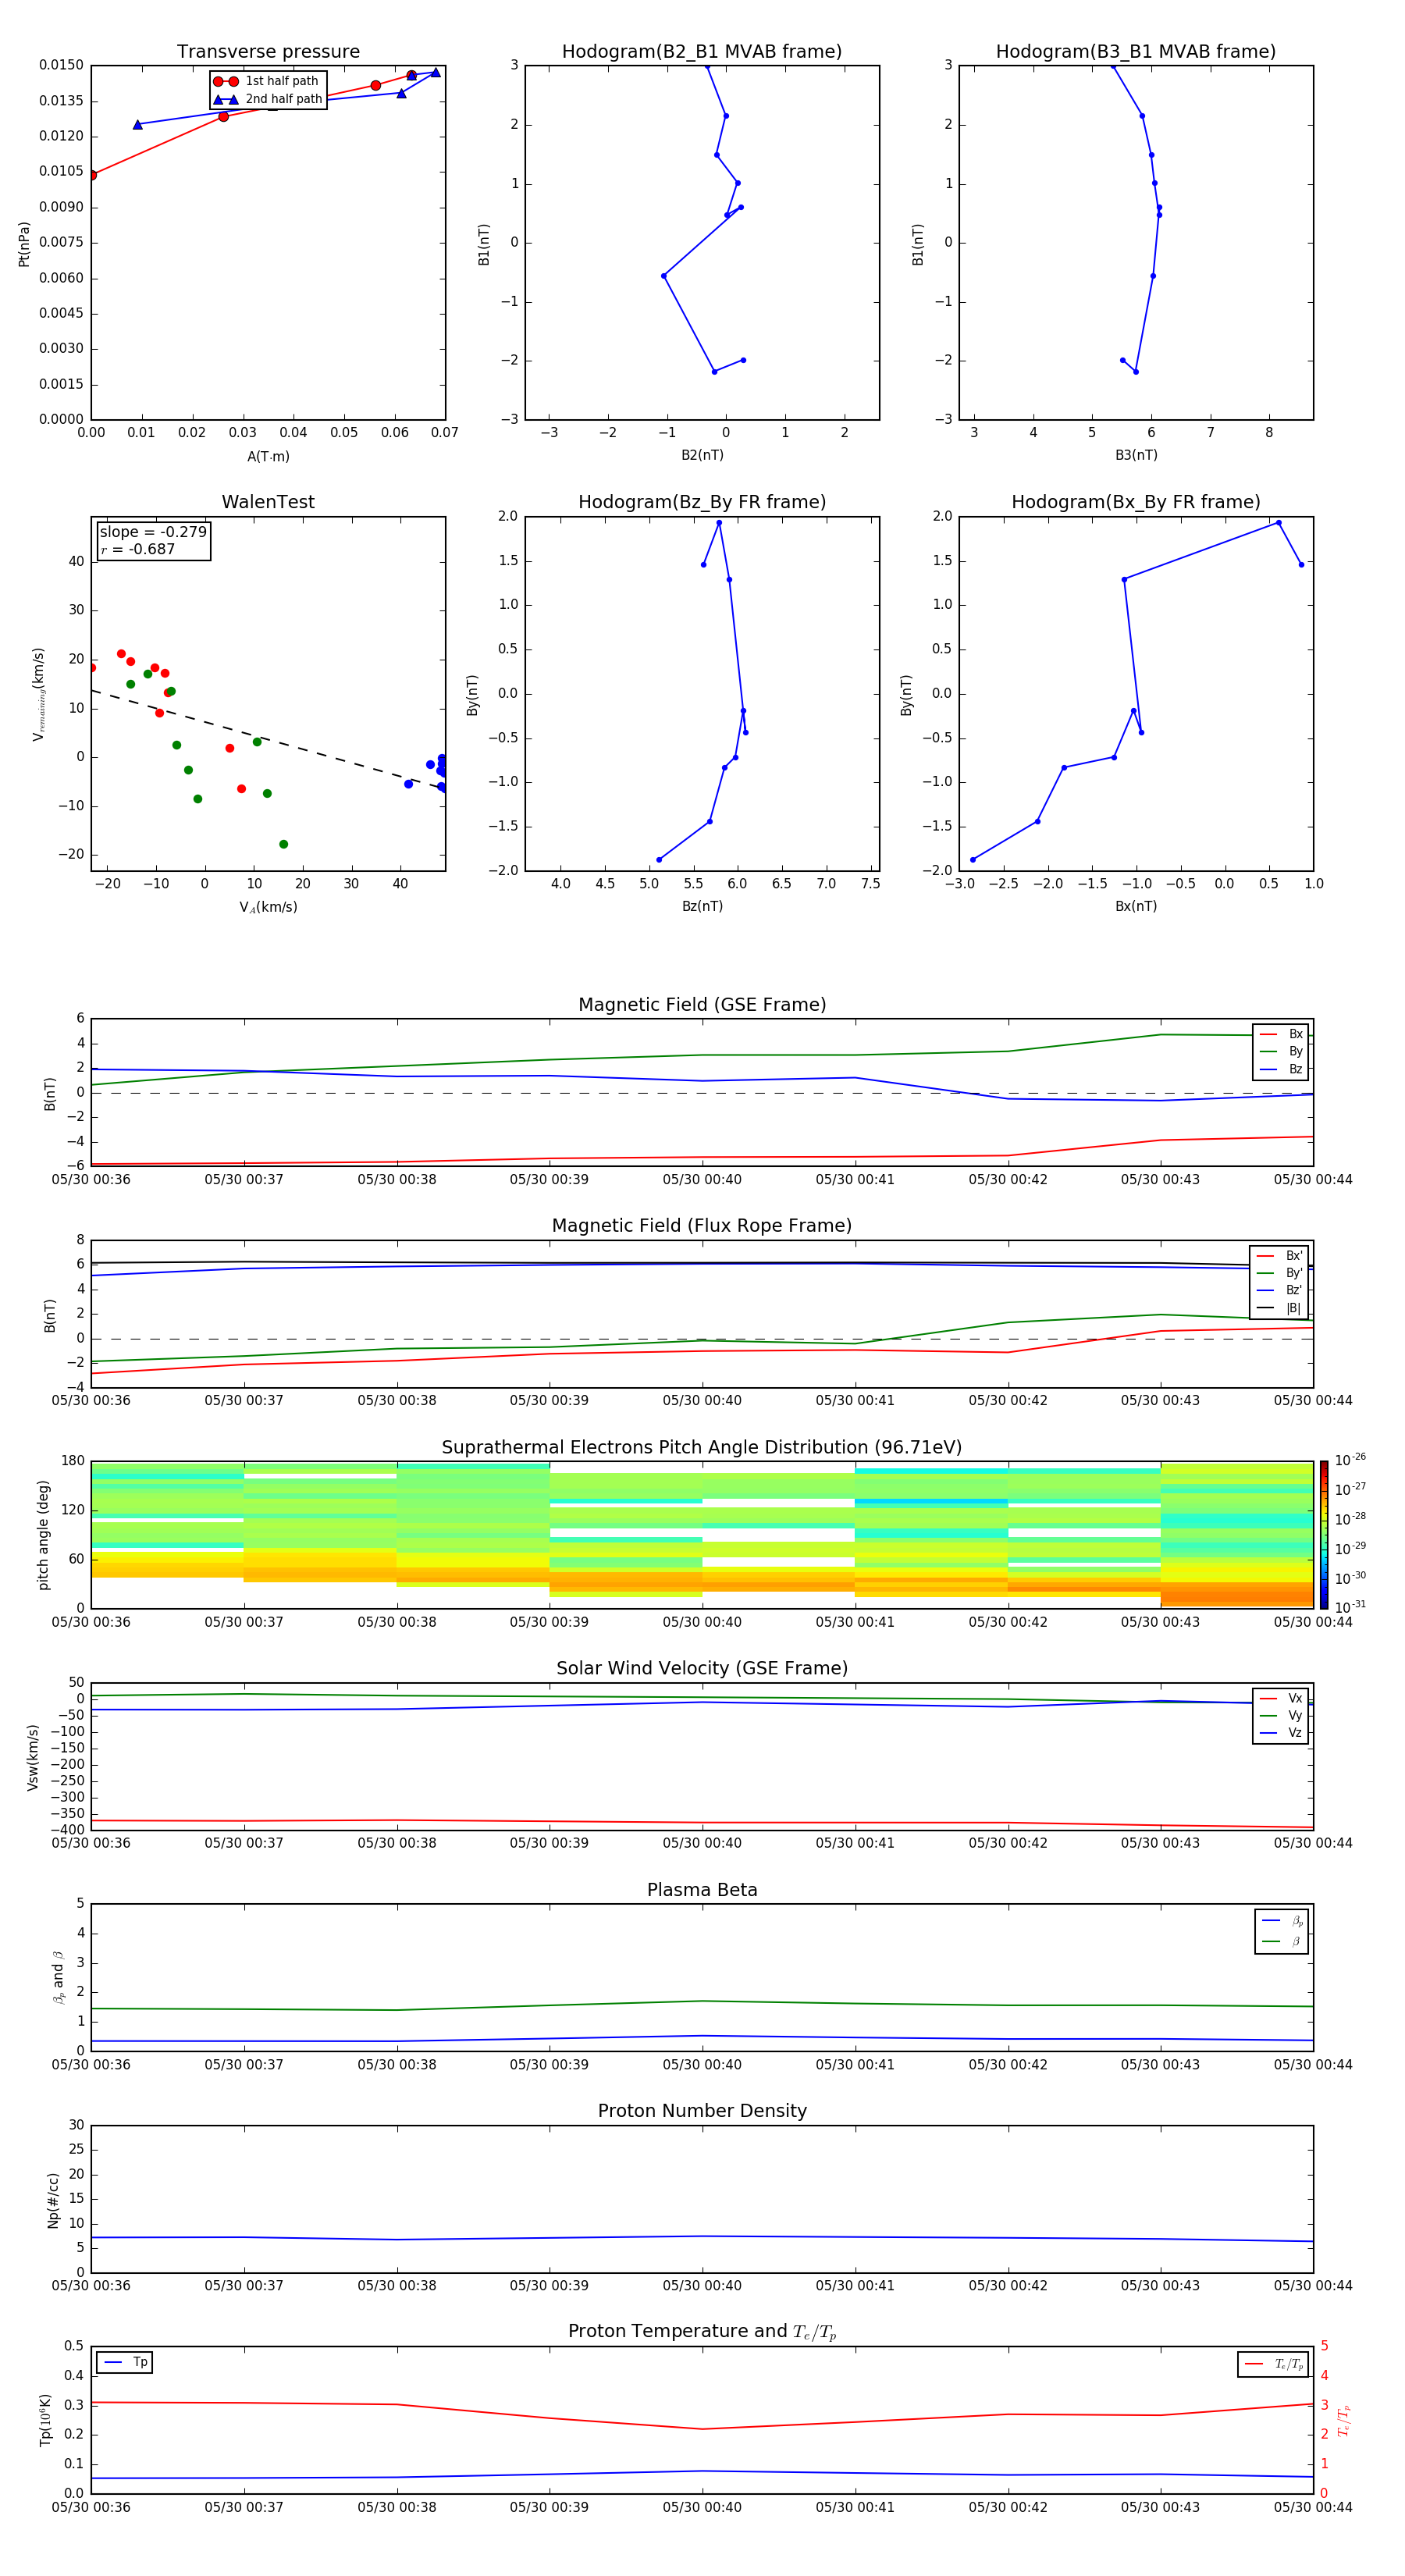
Task: Click the 'A(T·m)' x-axis label
Action: [x=268, y=456]
